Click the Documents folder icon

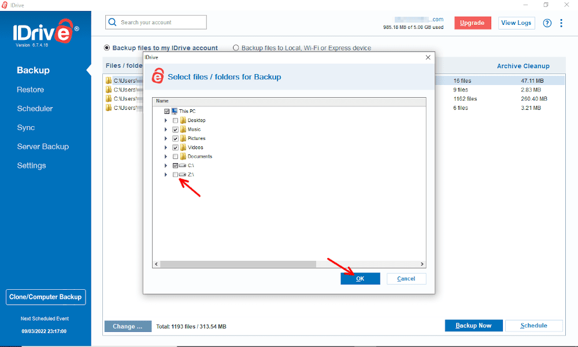(183, 156)
